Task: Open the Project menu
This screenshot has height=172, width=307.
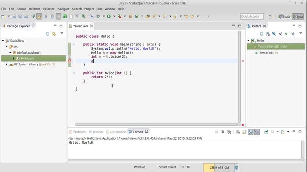Action: 89,9
